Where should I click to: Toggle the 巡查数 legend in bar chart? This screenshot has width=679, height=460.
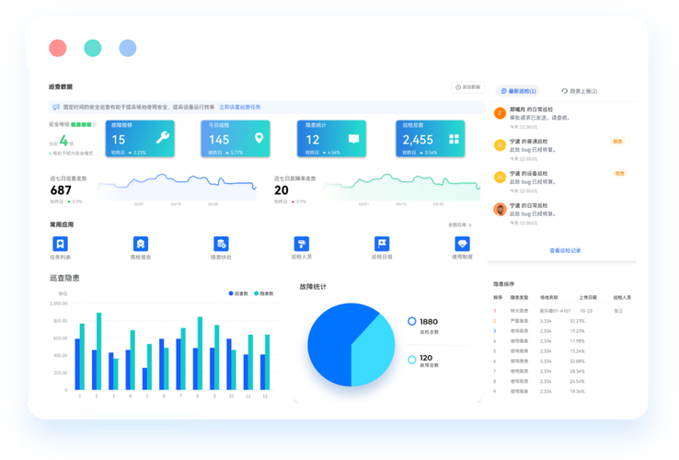coord(238,293)
